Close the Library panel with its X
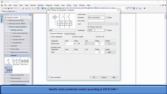The image size is (167, 94). pos(30,15)
